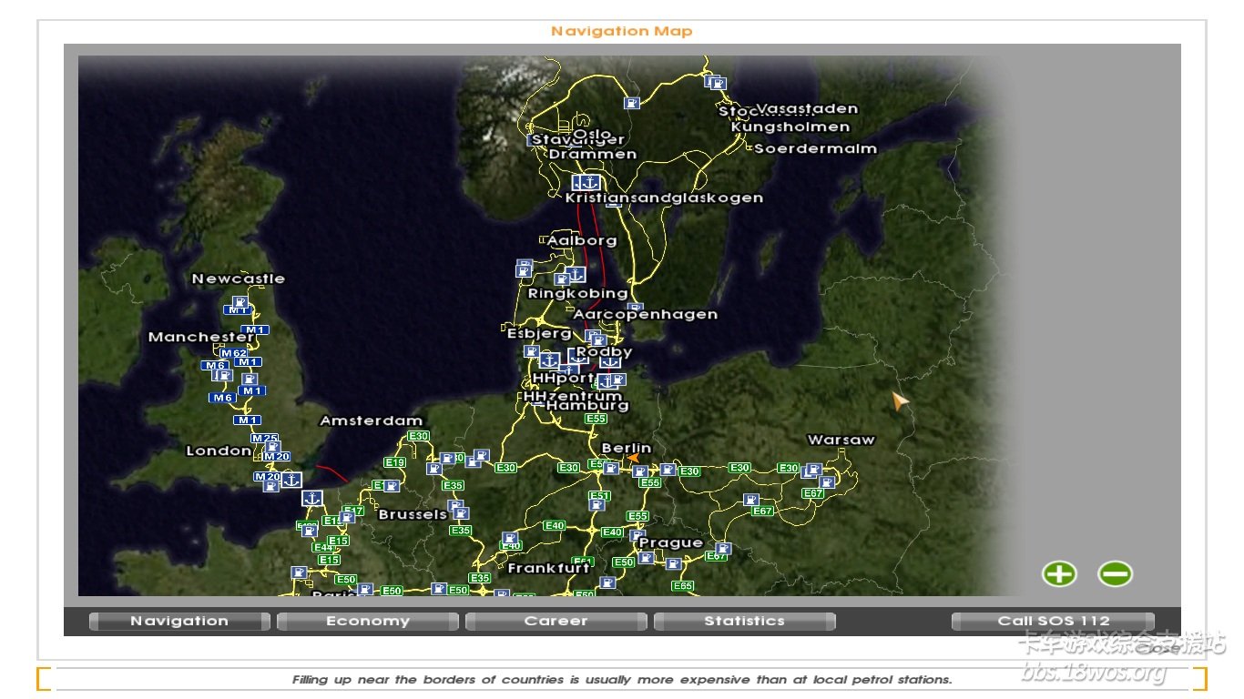
Task: Click the M62 road marker near Manchester
Action: pos(233,353)
